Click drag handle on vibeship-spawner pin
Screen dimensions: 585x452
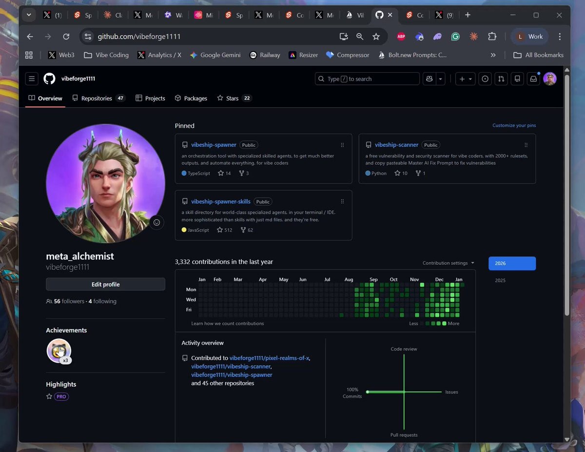click(342, 145)
